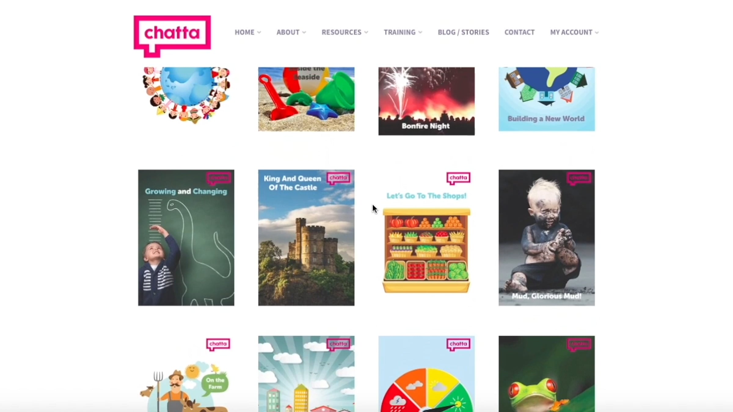Click the Chatta logo in the header
Screen dimensions: 733x412
click(x=172, y=36)
